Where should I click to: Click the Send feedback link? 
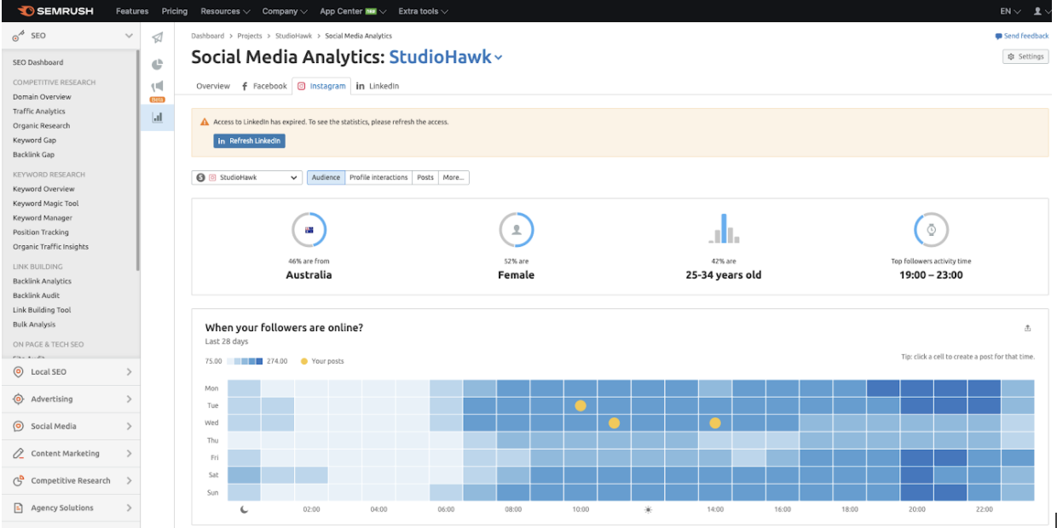(x=1022, y=37)
